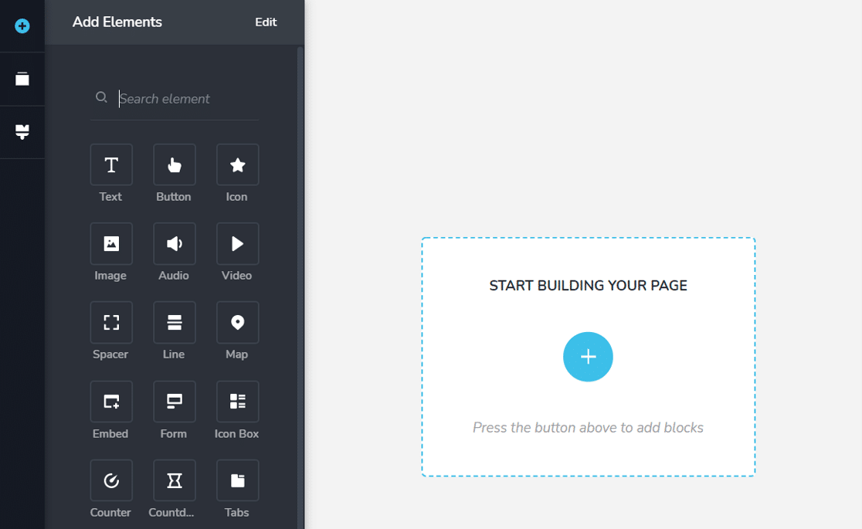Select the Form element

pos(174,401)
